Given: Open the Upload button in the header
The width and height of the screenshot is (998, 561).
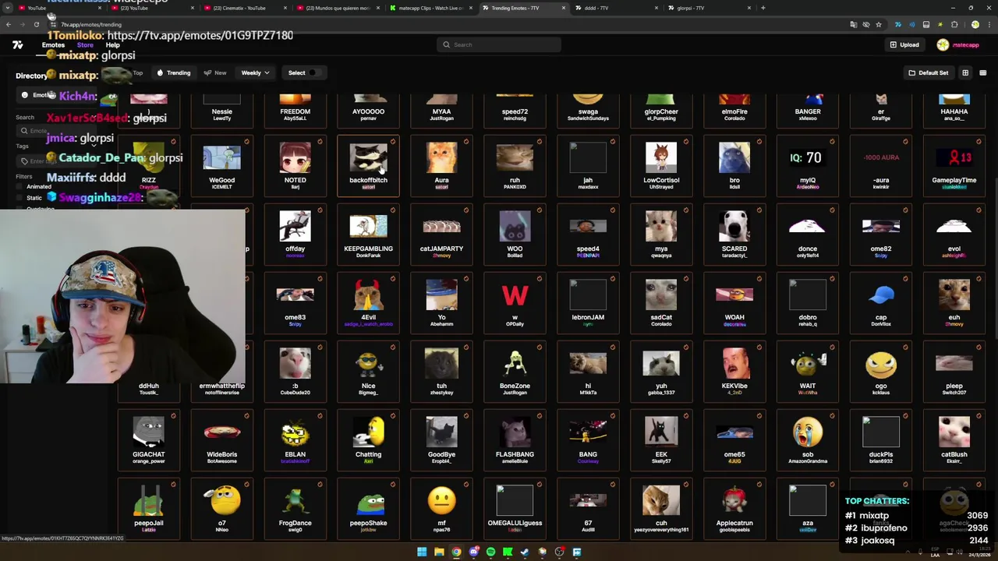Looking at the screenshot, I should [x=904, y=44].
